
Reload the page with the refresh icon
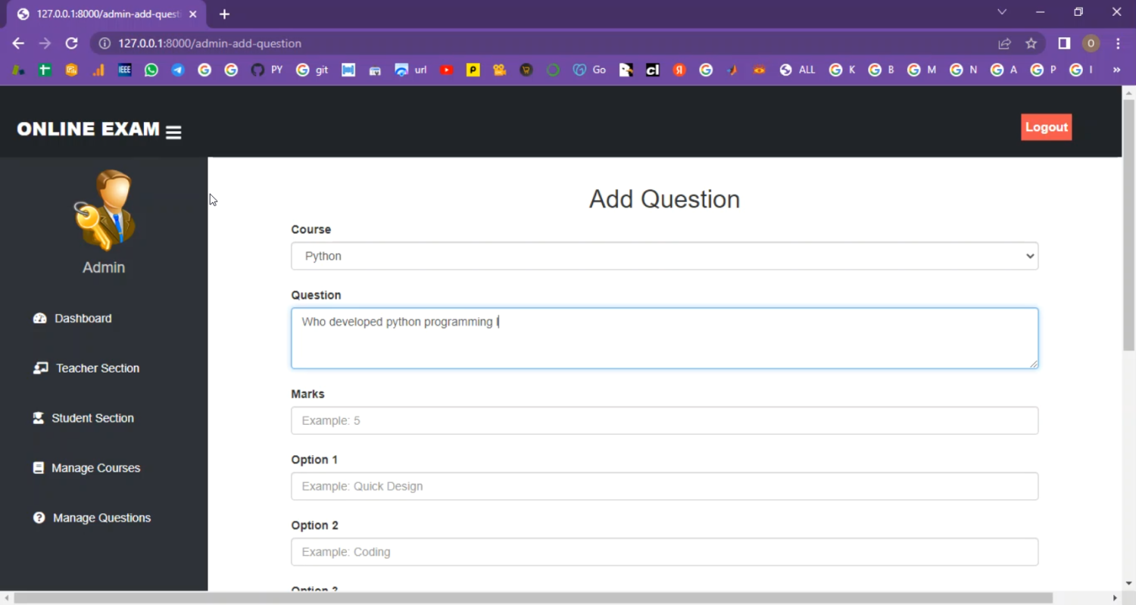[71, 43]
